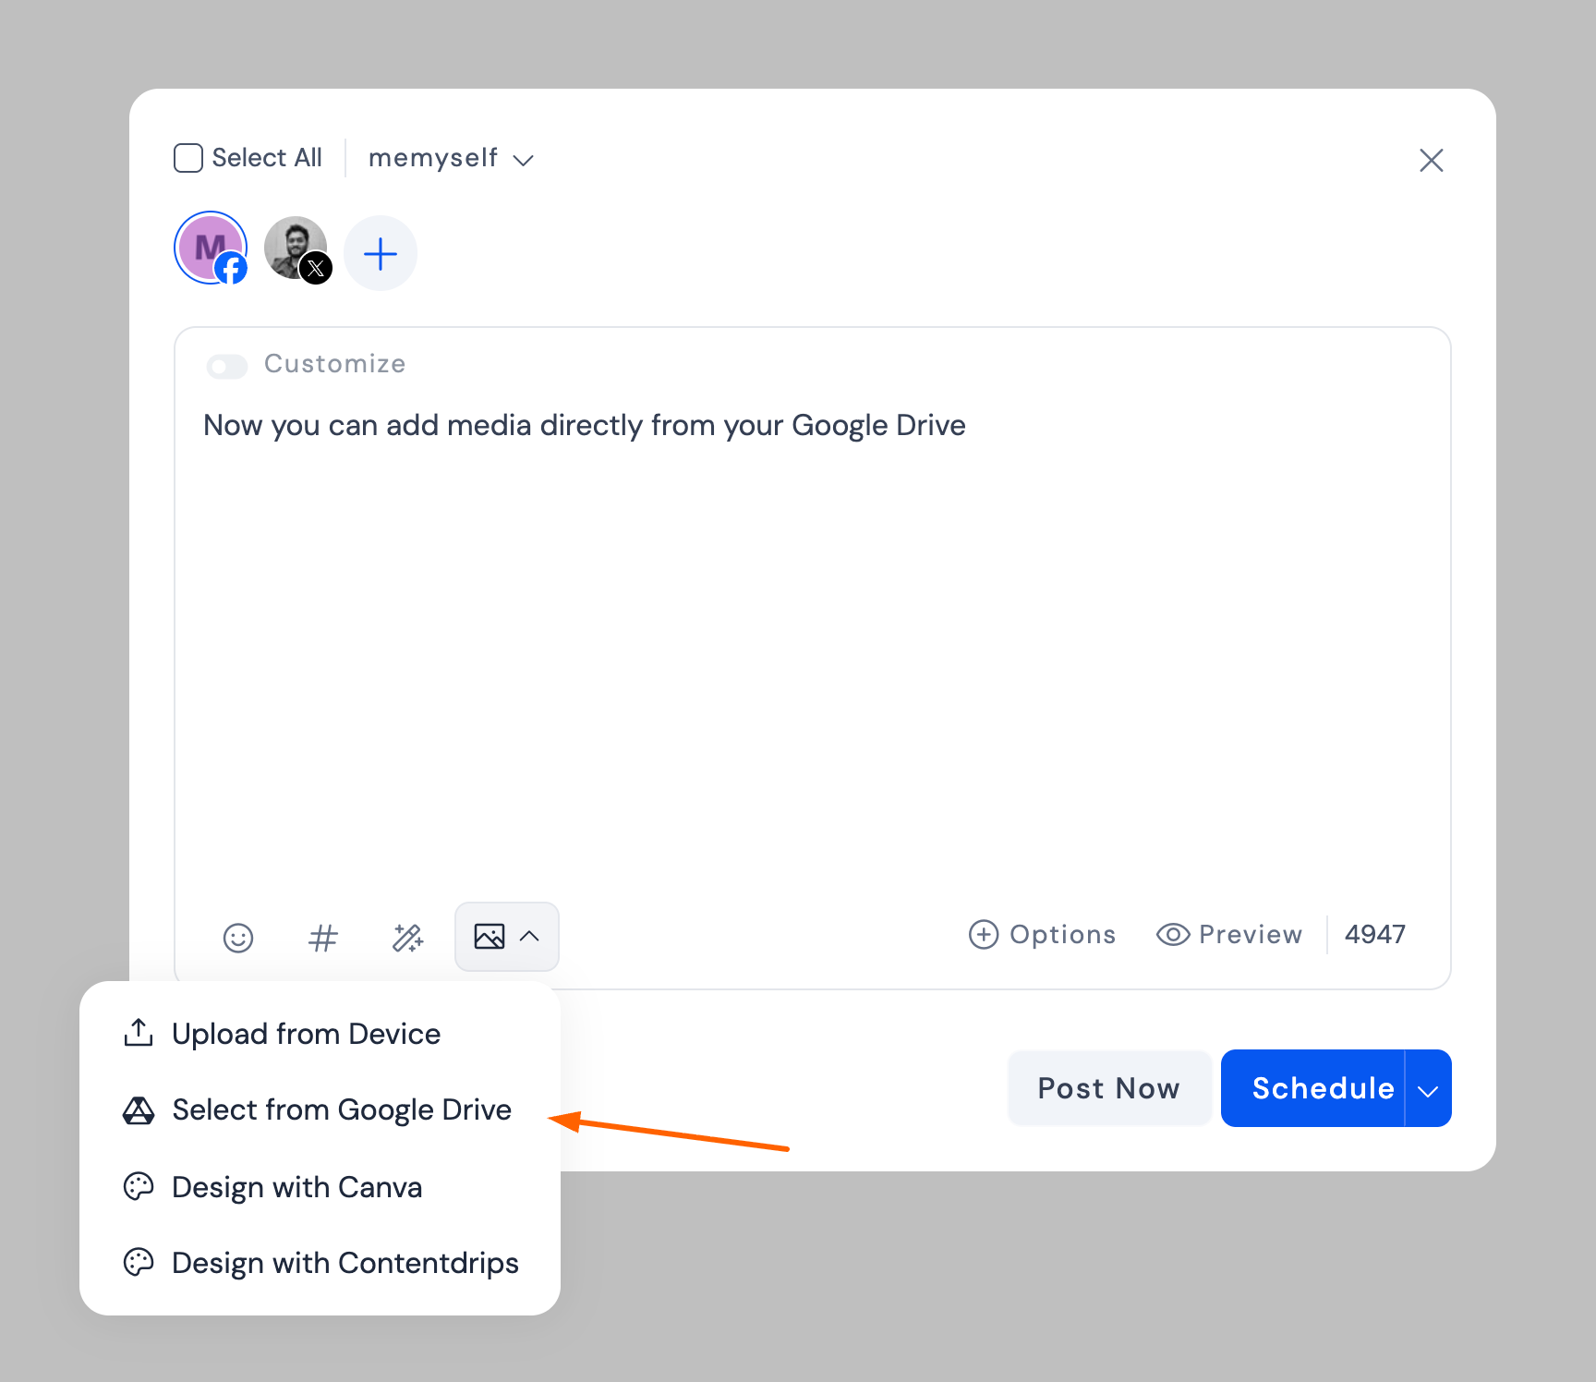Click the add media image icon
This screenshot has width=1596, height=1382.
[489, 937]
